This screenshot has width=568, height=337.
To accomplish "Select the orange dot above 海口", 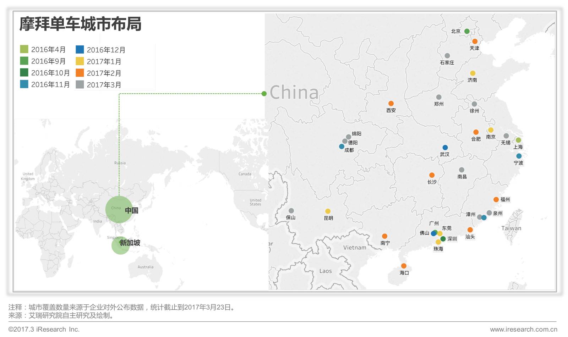I will [404, 266].
